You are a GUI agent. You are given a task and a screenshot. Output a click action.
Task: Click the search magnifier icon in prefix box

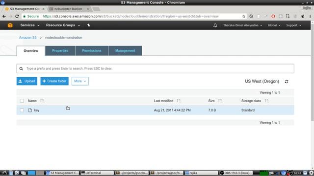(x=21, y=68)
